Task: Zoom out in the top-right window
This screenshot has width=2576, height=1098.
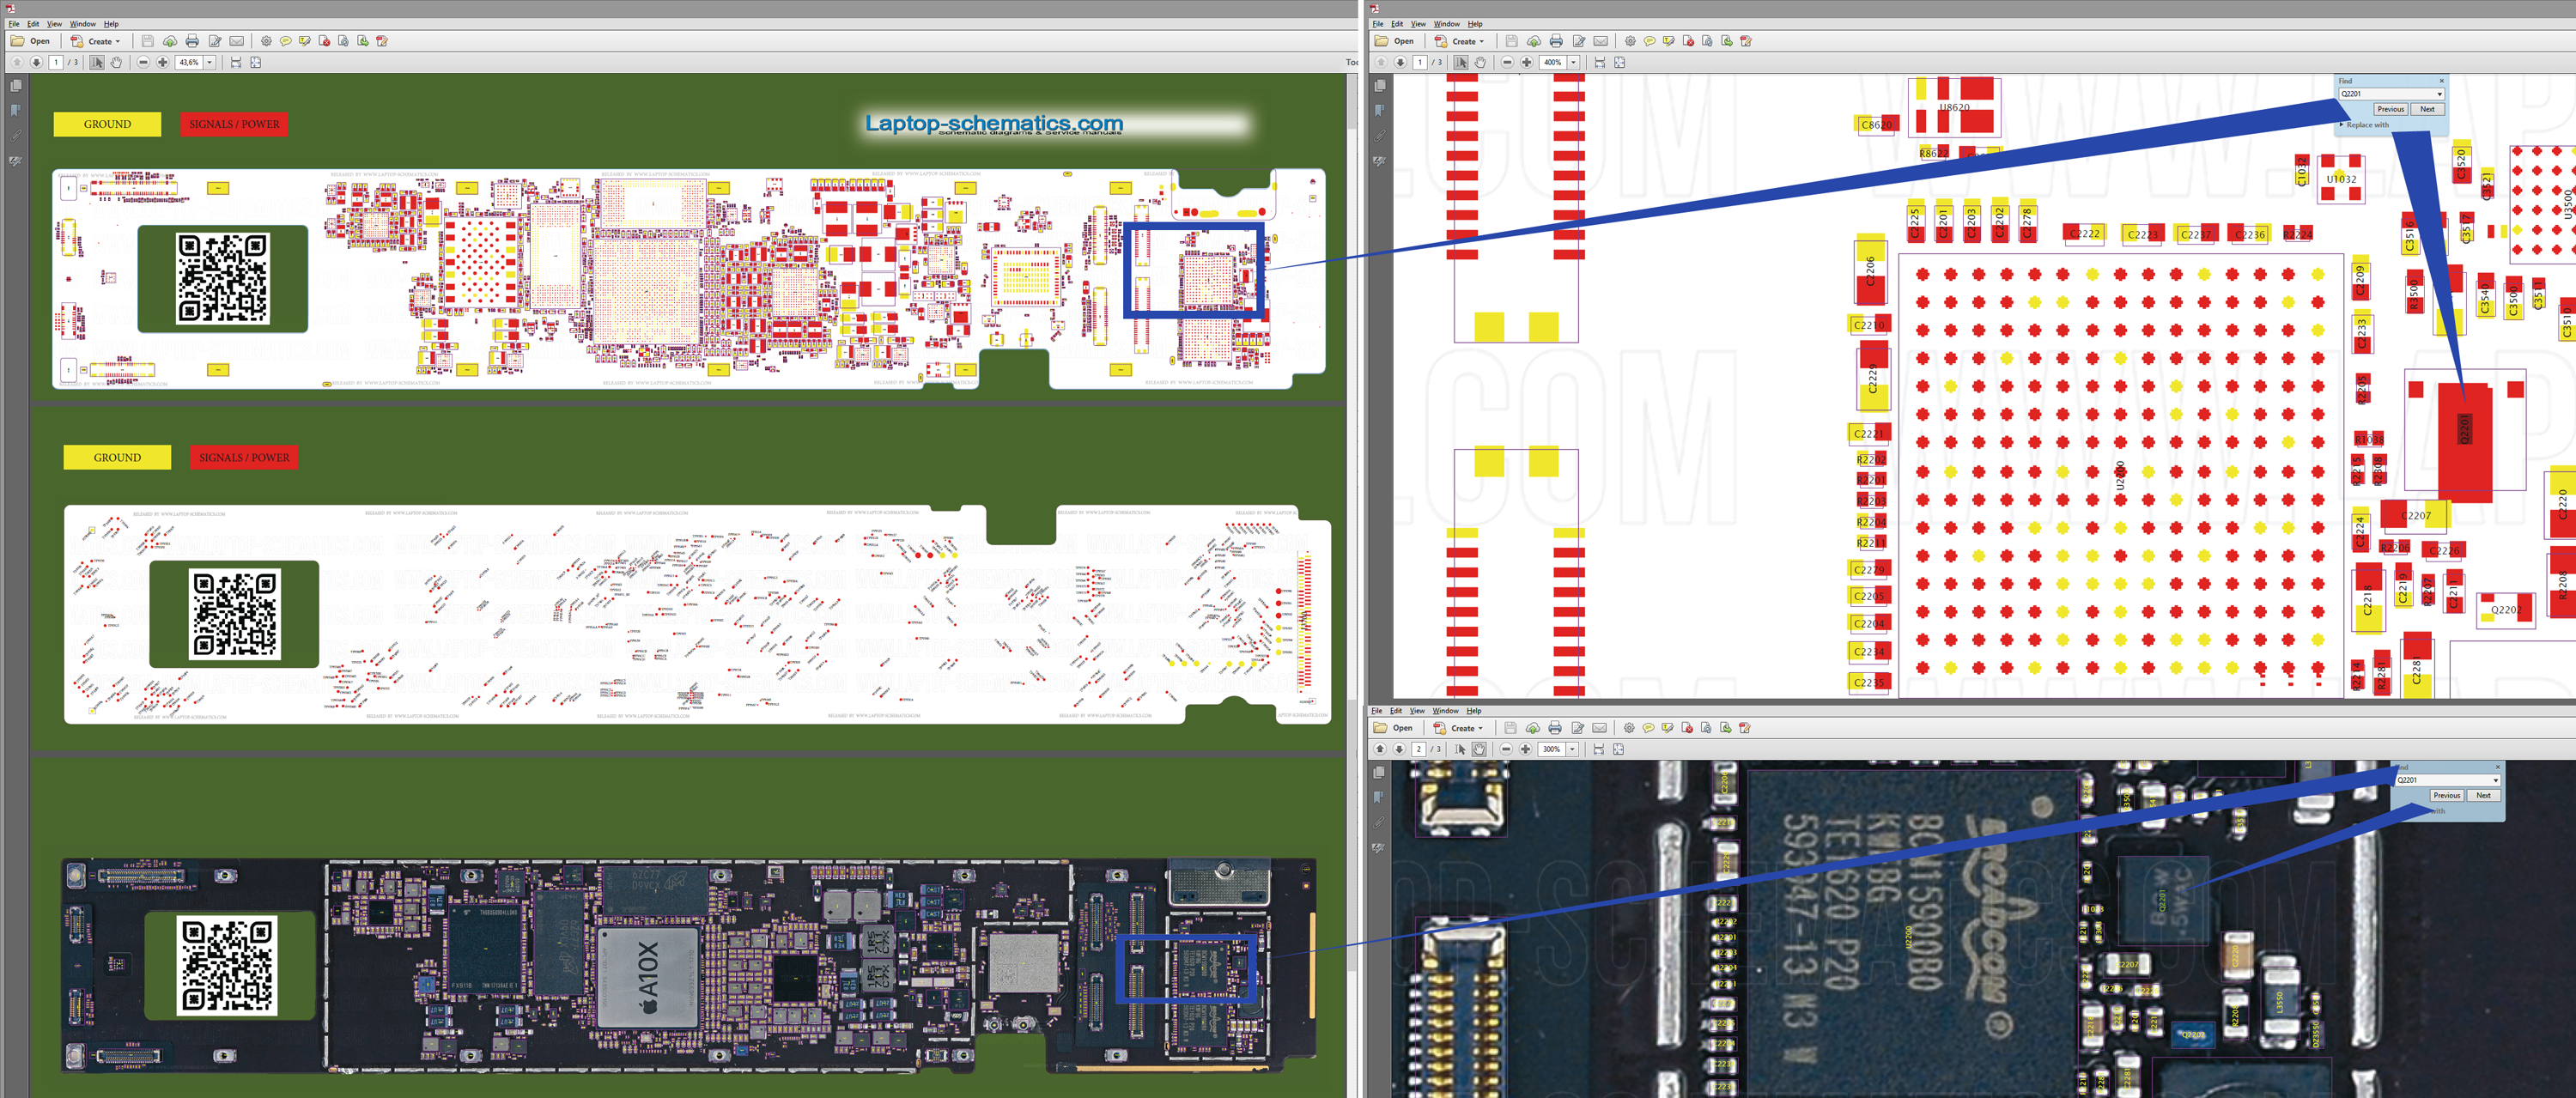Action: [x=1507, y=62]
